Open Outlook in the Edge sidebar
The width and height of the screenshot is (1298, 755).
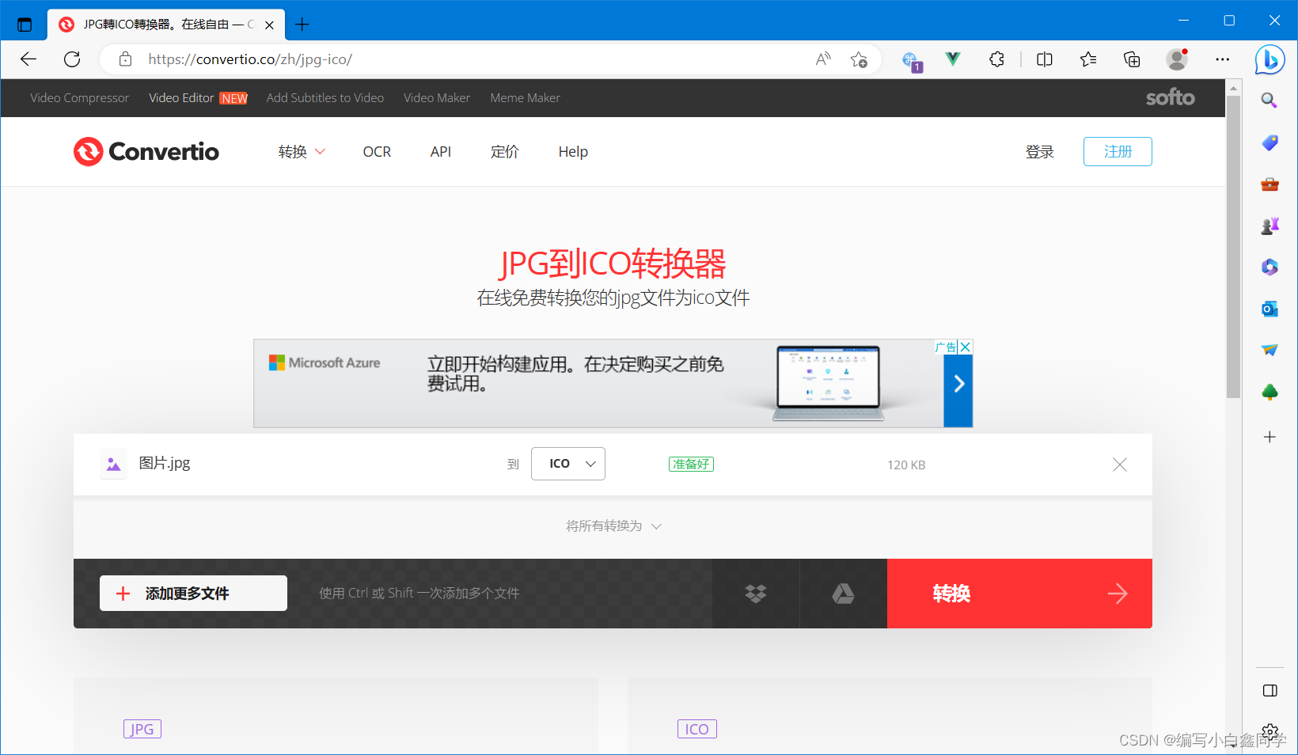pyautogui.click(x=1269, y=309)
